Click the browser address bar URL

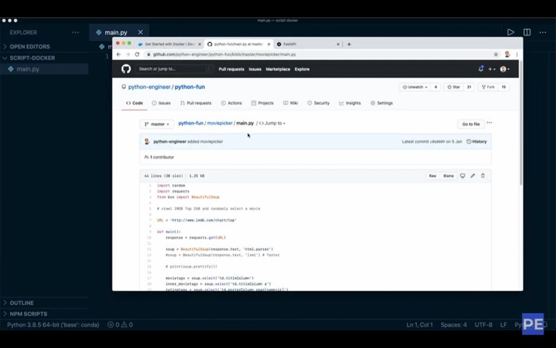pos(224,54)
